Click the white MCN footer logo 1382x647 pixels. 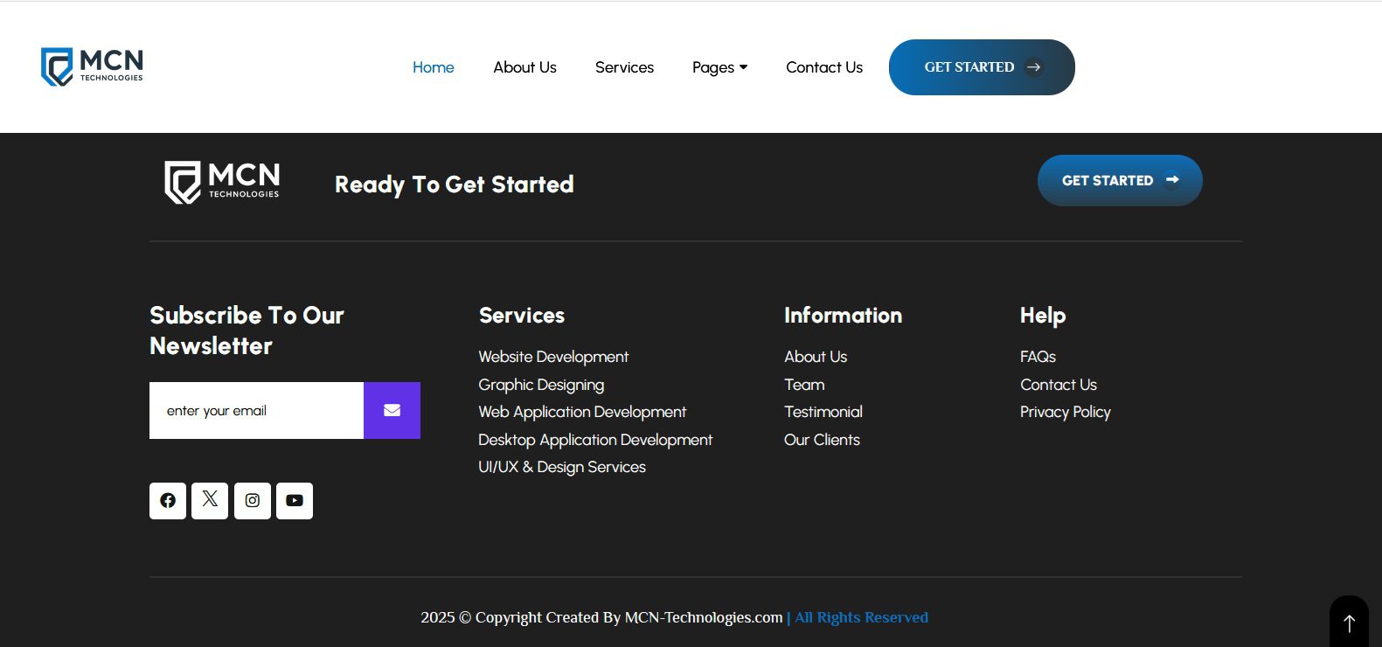[222, 183]
